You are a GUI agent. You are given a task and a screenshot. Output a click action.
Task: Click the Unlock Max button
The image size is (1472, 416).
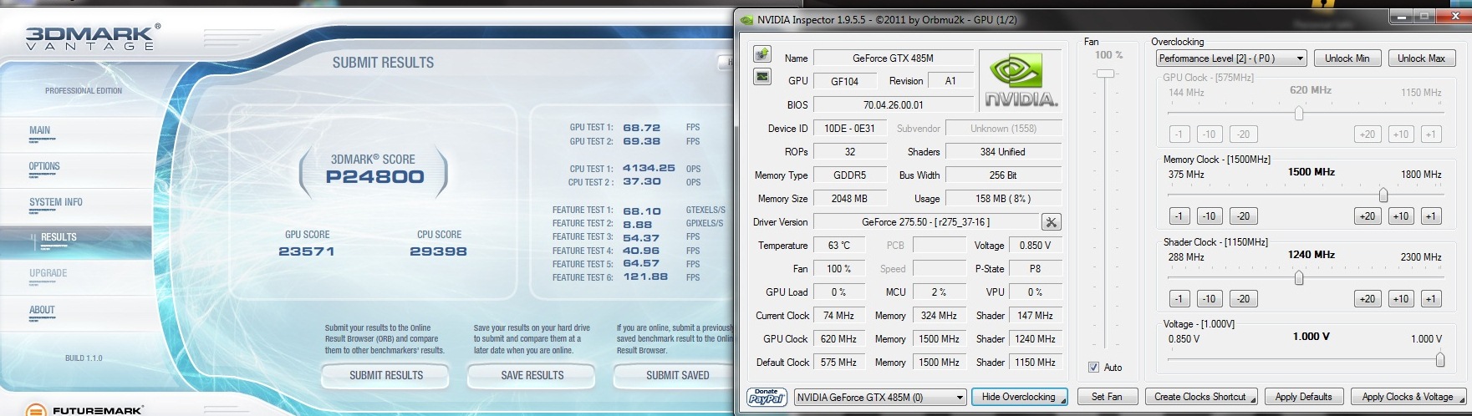tap(1421, 58)
